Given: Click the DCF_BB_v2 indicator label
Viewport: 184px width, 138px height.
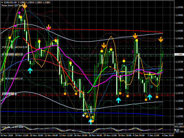Looking at the screenshot, I should pos(12,127).
